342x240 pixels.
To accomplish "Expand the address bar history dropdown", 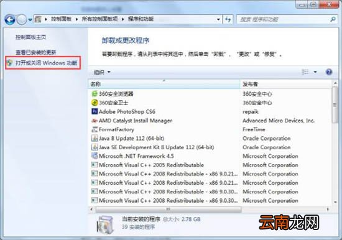I will click(218, 19).
